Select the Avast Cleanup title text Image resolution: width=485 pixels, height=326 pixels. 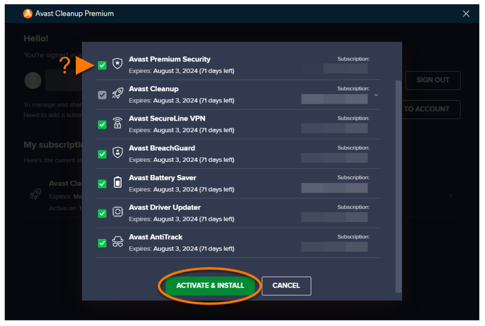[153, 88]
